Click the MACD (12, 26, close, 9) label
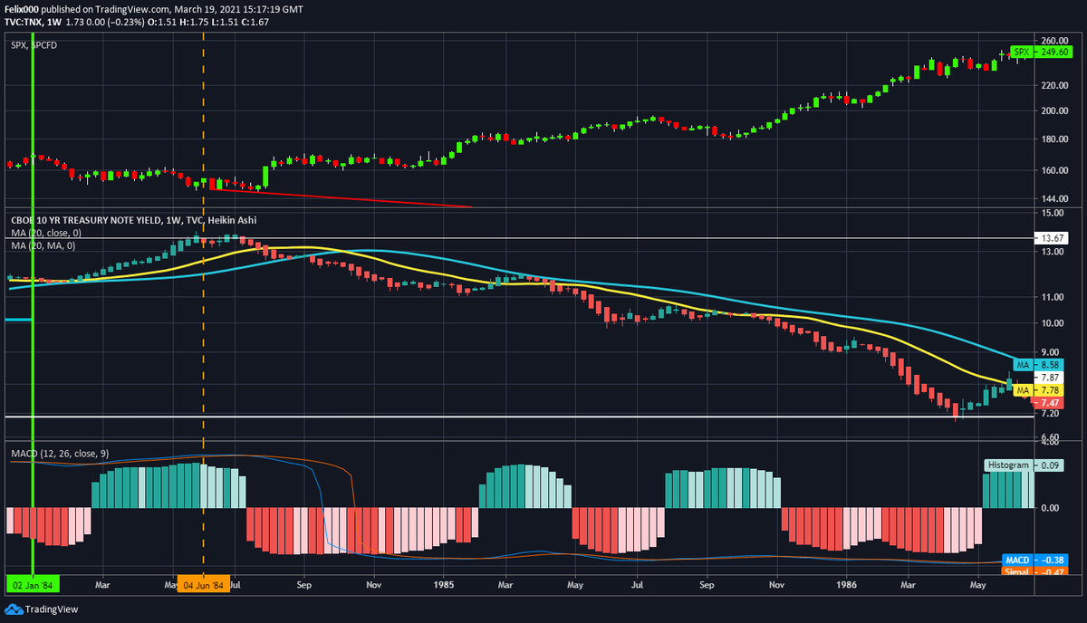The width and height of the screenshot is (1087, 623). click(62, 452)
